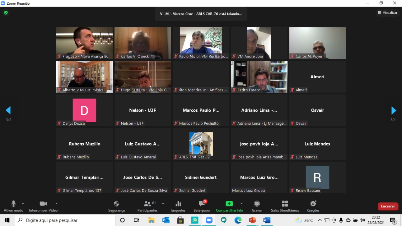402x226 pixels.
Task: Go to next gallery page arrow
Action: [x=394, y=110]
